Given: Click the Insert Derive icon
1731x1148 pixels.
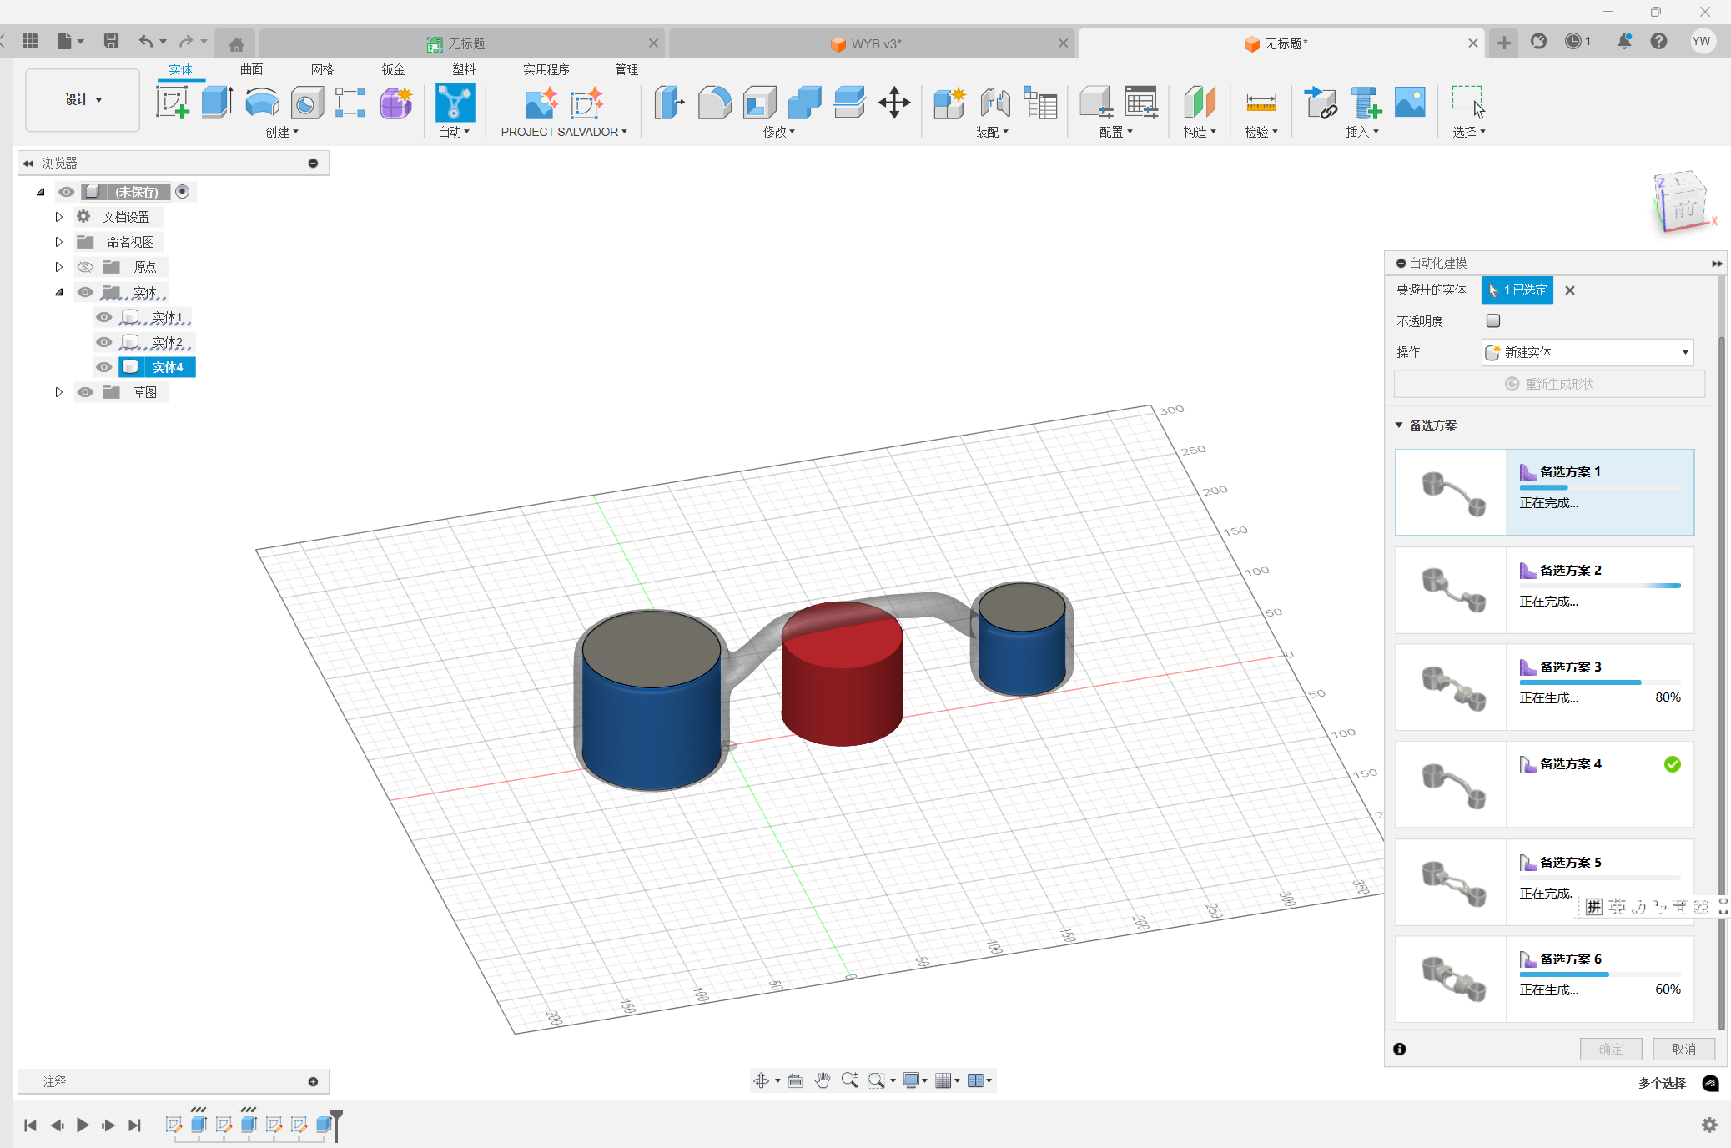Looking at the screenshot, I should [x=1320, y=103].
